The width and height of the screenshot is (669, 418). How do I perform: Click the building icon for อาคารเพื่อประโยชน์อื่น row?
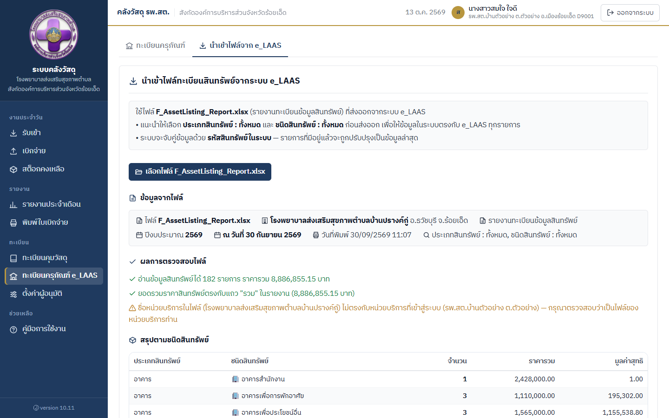pos(236,413)
